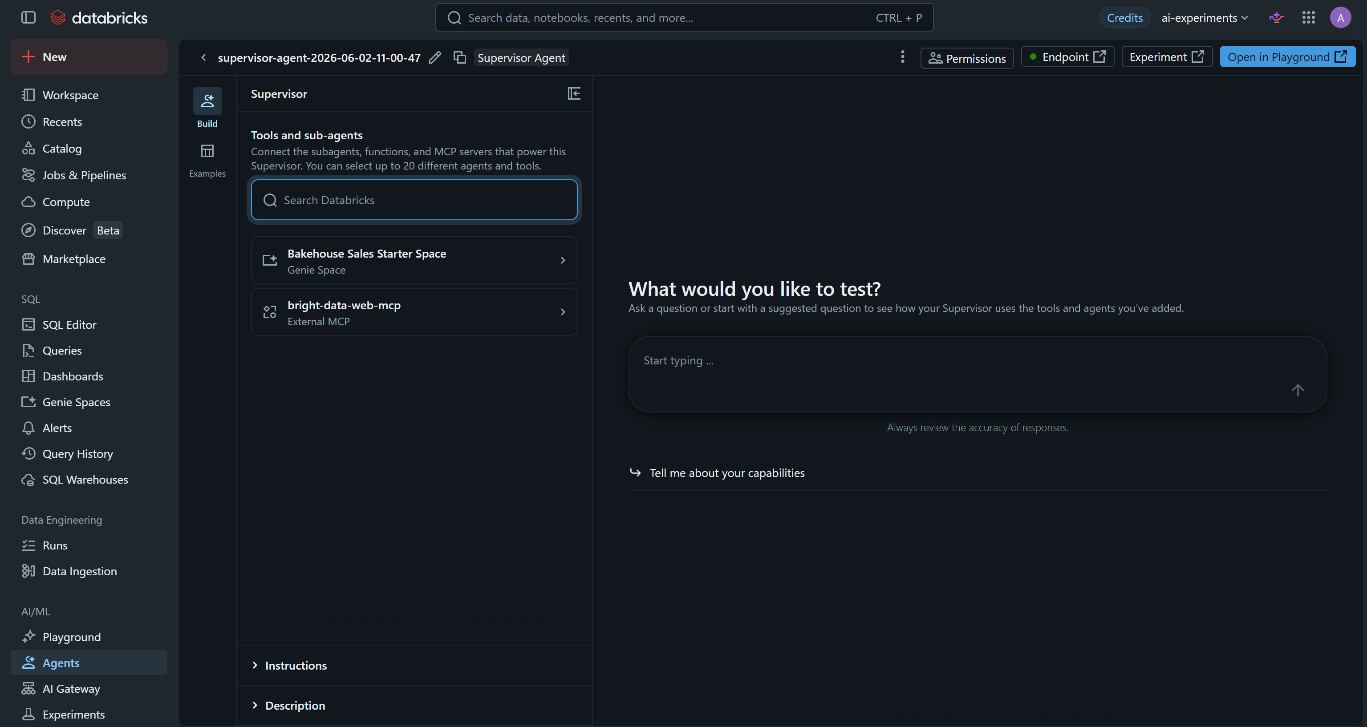Focus the global search bar
Viewport: 1367px width, 727px height.
pos(684,17)
